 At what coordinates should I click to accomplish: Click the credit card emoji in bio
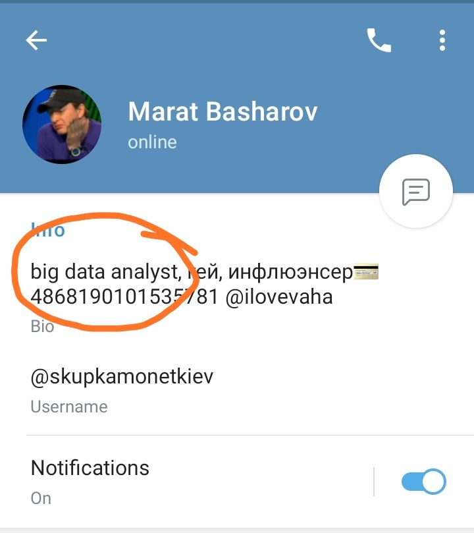(x=366, y=271)
